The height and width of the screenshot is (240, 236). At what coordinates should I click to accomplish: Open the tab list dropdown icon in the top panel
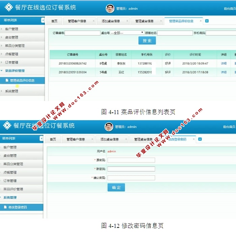207,21
